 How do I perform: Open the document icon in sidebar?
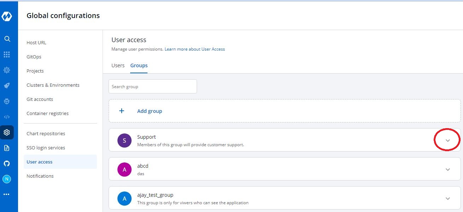7,148
